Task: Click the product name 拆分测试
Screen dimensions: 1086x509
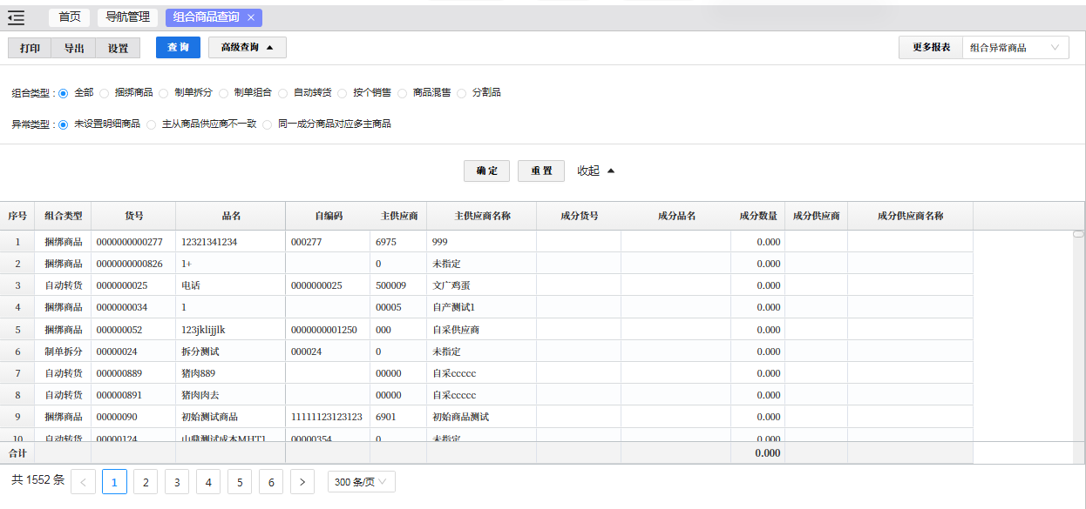Action: click(199, 352)
